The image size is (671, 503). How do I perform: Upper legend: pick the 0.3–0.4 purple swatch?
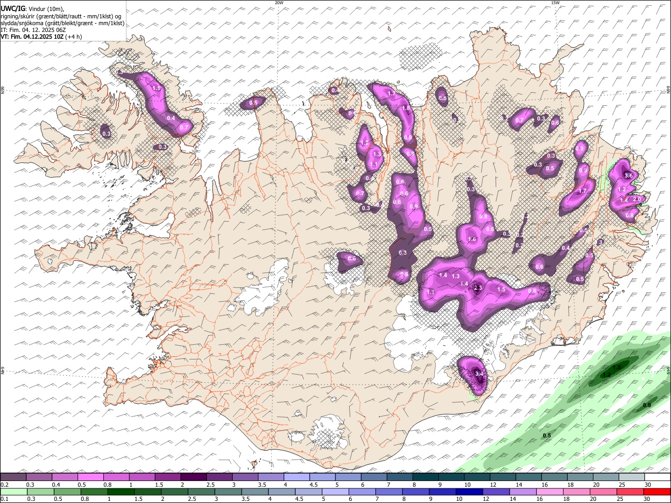click(39, 477)
